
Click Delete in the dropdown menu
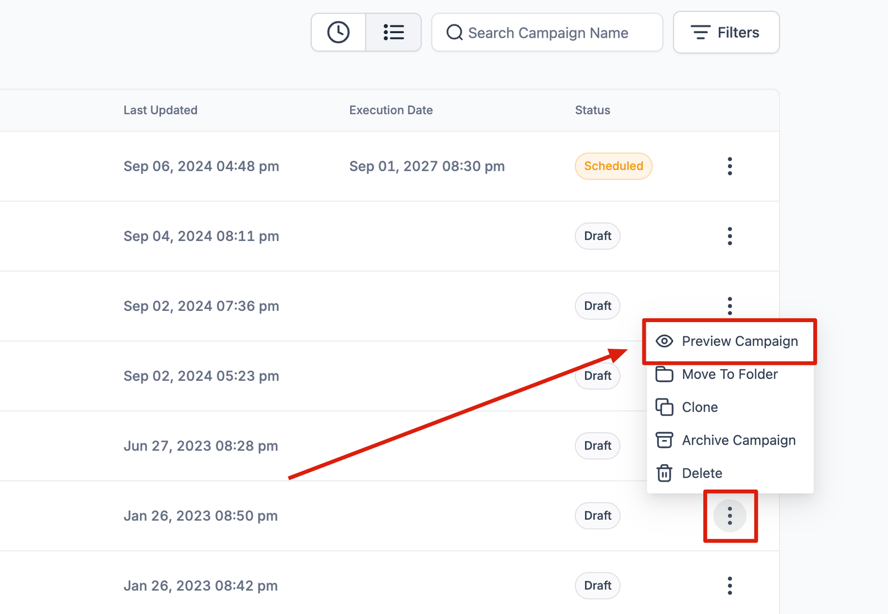coord(702,473)
